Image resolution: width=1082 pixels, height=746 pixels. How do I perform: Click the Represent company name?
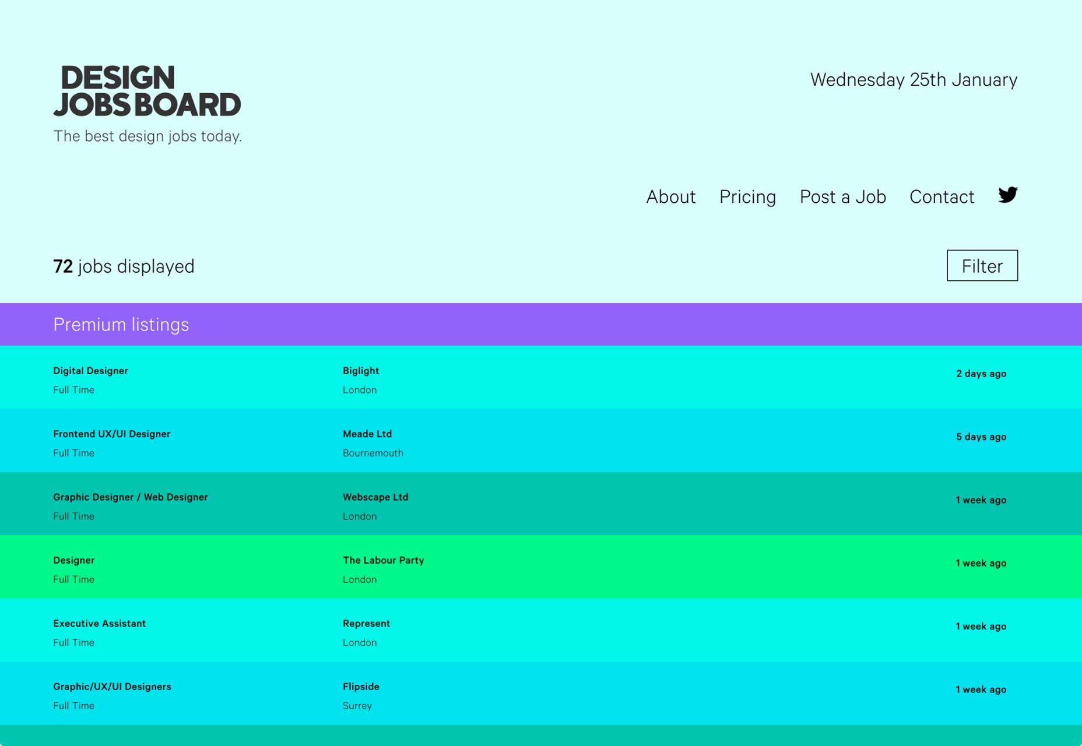point(366,623)
